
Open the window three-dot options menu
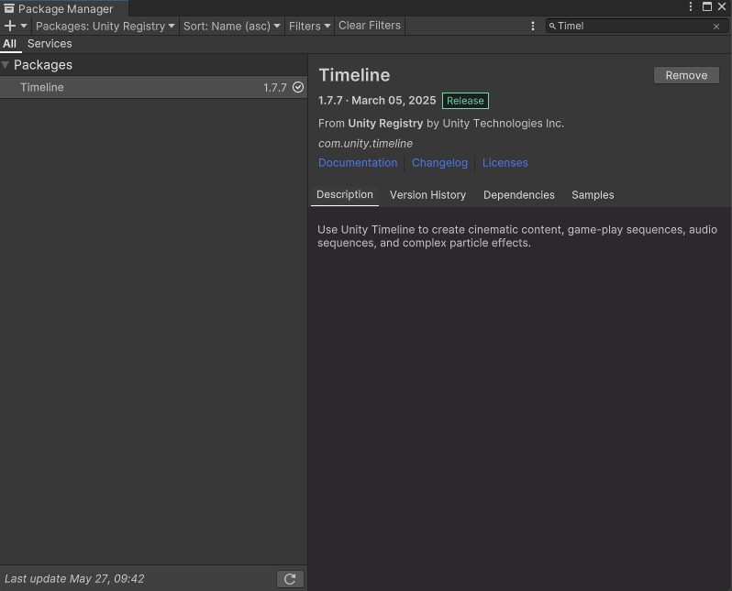(x=691, y=6)
